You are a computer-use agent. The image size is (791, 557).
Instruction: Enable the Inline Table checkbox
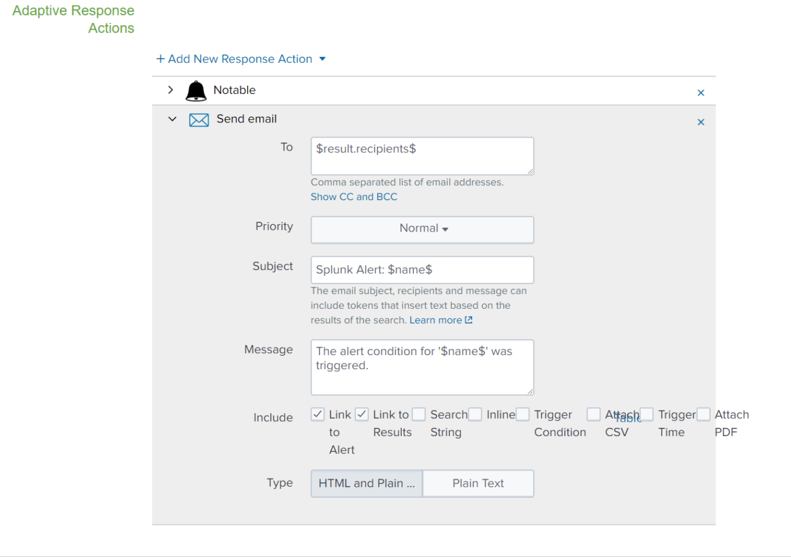point(475,414)
